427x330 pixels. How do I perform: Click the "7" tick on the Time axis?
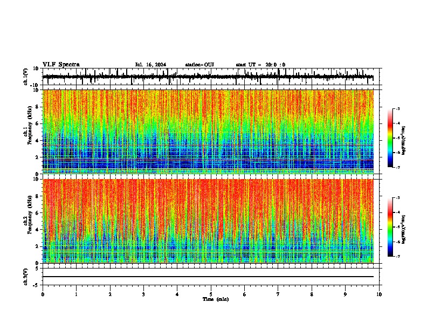pyautogui.click(x=278, y=294)
